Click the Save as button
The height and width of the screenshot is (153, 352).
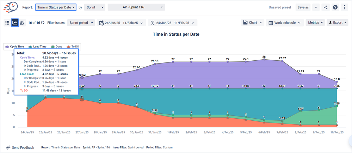click(x=303, y=7)
